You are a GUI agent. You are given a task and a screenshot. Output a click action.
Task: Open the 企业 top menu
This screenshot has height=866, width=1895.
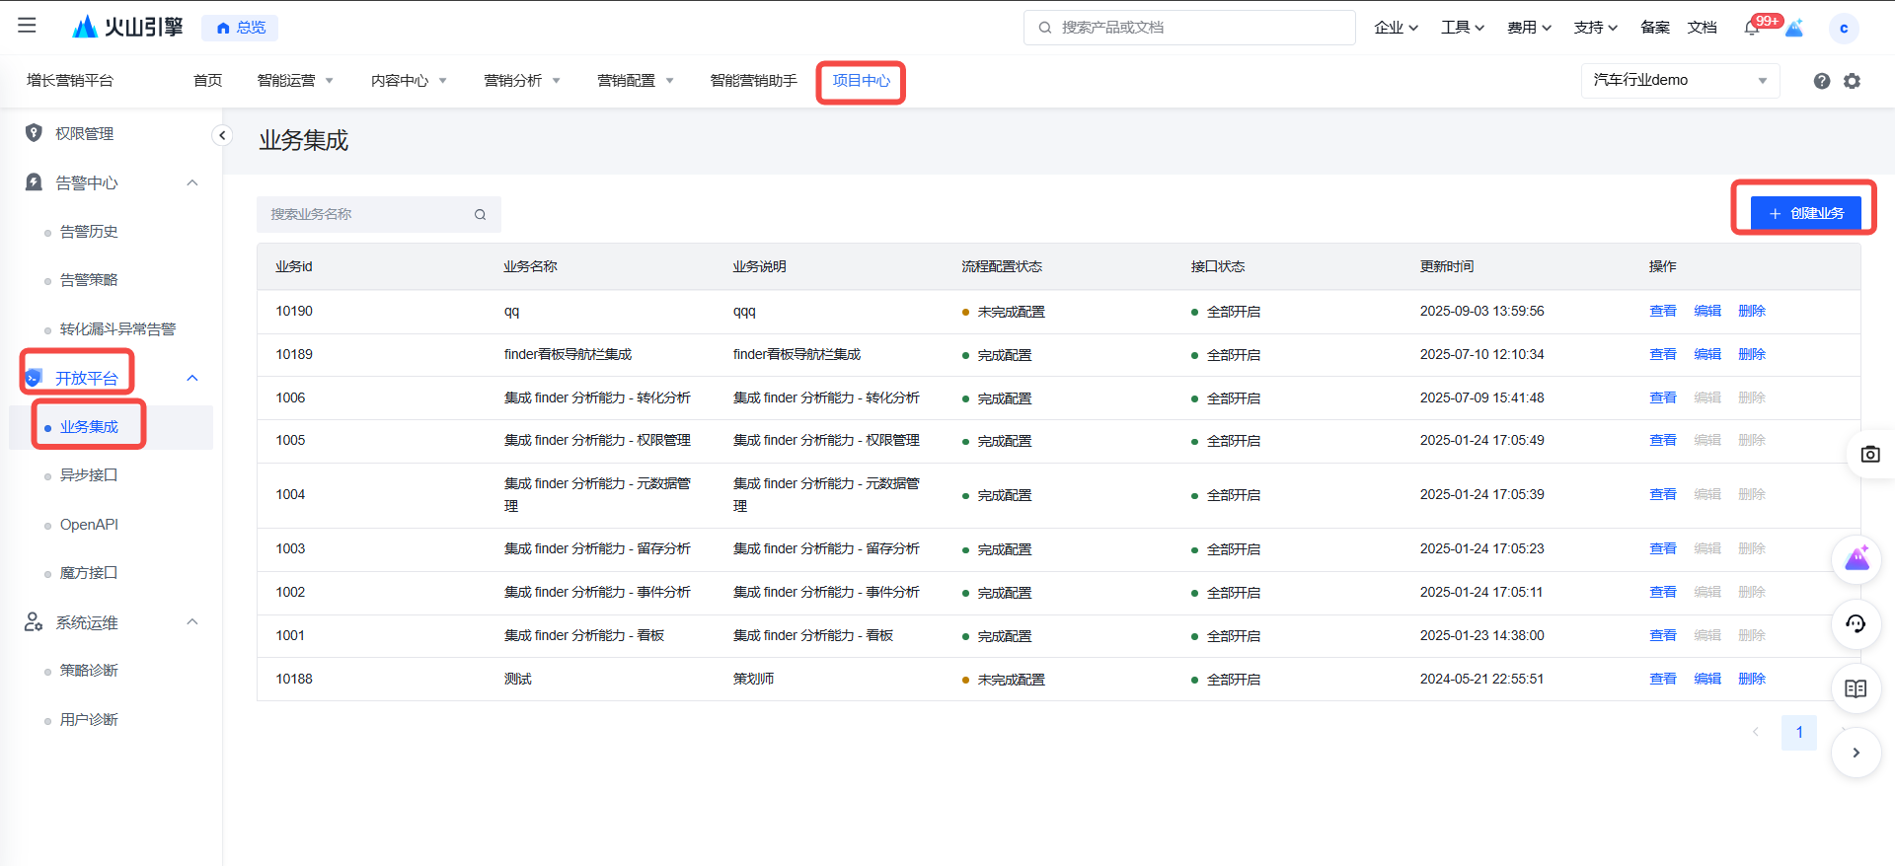(1396, 28)
